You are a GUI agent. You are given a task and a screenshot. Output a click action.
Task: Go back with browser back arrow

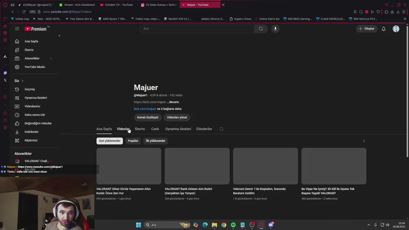[12, 12]
